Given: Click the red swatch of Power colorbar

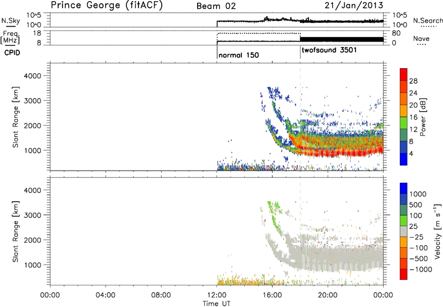Looking at the screenshot, I should (x=404, y=74).
